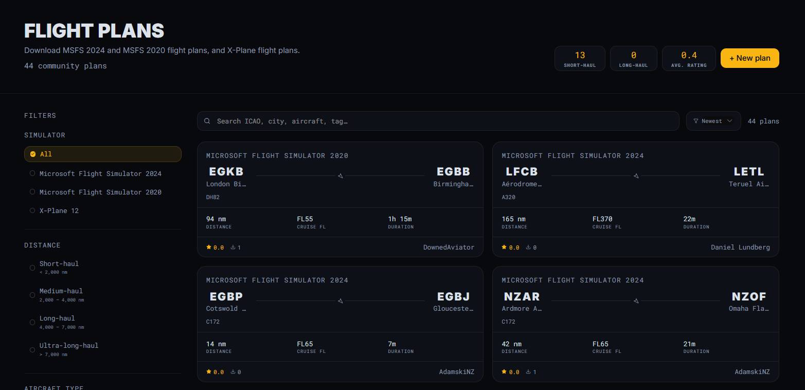Viewport: 805px width, 390px height.
Task: Filter by Microsoft Flight Simulator 2020
Action: pyautogui.click(x=103, y=192)
